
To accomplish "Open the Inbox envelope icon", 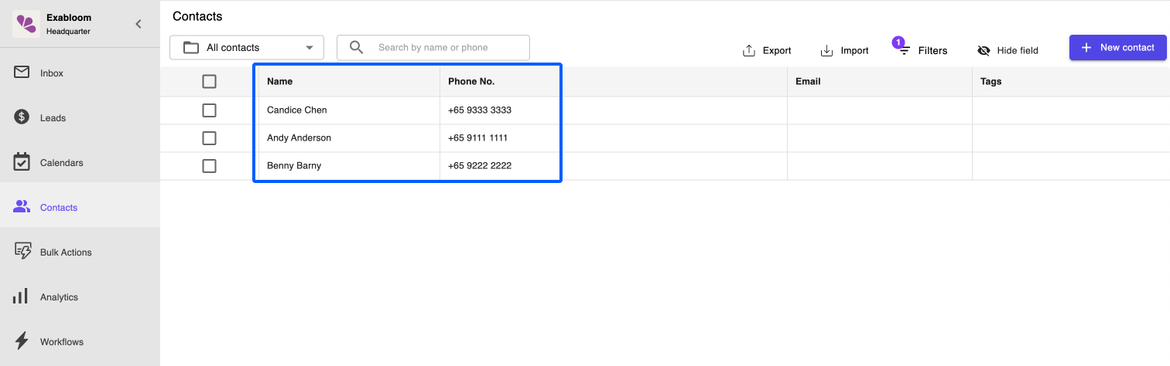I will 22,72.
